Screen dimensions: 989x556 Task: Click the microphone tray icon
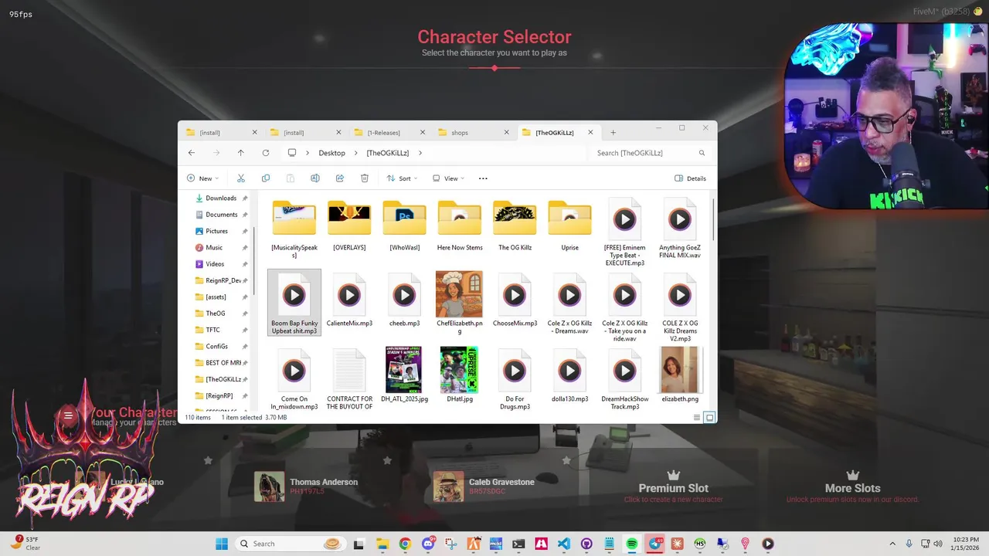(x=909, y=544)
